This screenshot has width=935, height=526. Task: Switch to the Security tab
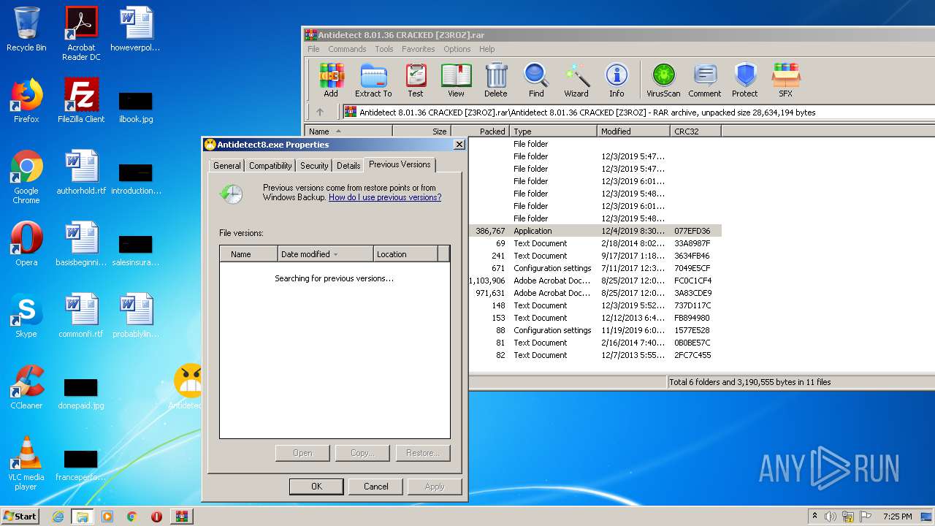pyautogui.click(x=314, y=166)
